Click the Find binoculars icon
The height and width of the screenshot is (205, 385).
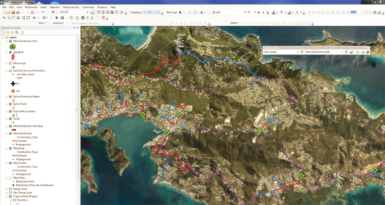pyautogui.click(x=83, y=18)
